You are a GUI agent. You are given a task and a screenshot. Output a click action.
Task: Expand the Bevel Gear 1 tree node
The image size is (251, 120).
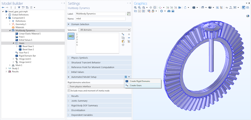17,46
